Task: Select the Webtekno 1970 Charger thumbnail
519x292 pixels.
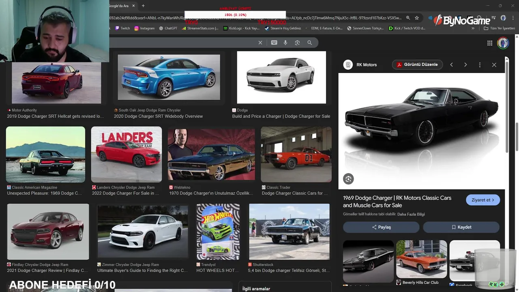Action: coord(211,155)
